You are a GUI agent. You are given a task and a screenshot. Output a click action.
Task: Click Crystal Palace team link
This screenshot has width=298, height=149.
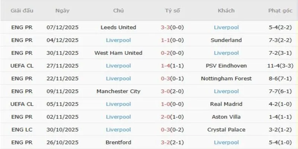tap(226, 130)
